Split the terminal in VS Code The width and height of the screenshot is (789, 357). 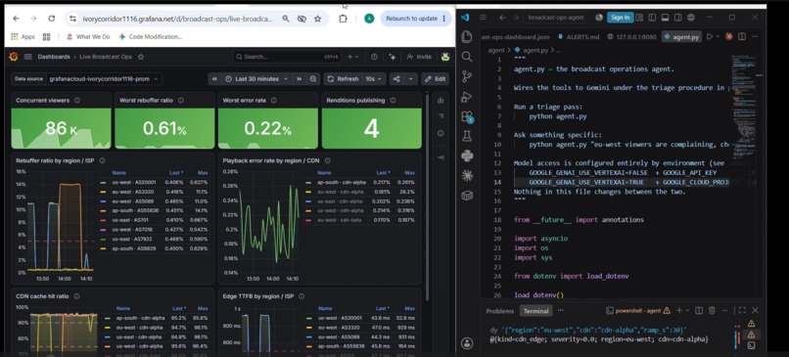699,311
